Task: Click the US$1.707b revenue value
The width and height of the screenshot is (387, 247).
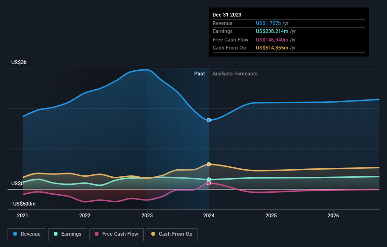Action: (268, 23)
